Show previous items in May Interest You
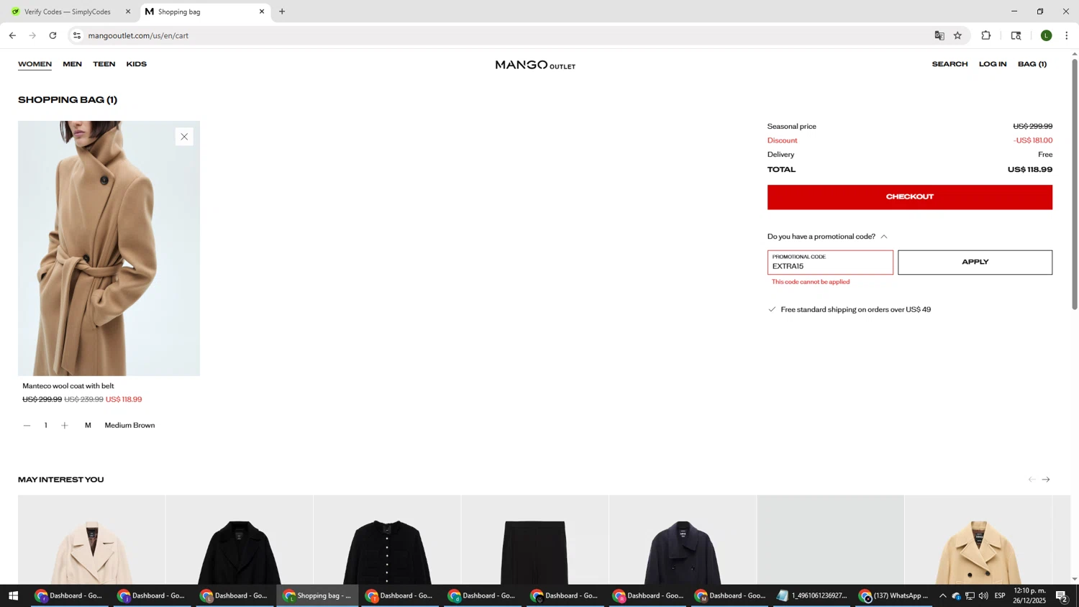The height and width of the screenshot is (607, 1079). click(1032, 480)
